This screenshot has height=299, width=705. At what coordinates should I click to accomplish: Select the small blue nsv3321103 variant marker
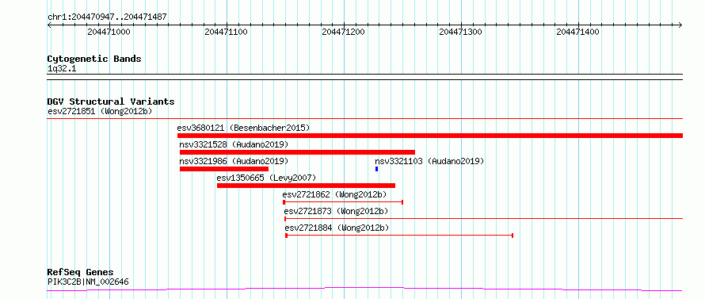click(x=376, y=169)
